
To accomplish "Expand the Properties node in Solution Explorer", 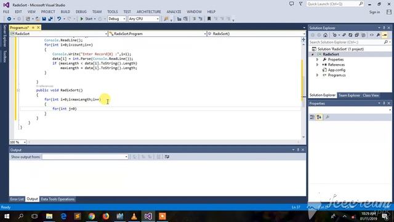I will click(317, 60).
